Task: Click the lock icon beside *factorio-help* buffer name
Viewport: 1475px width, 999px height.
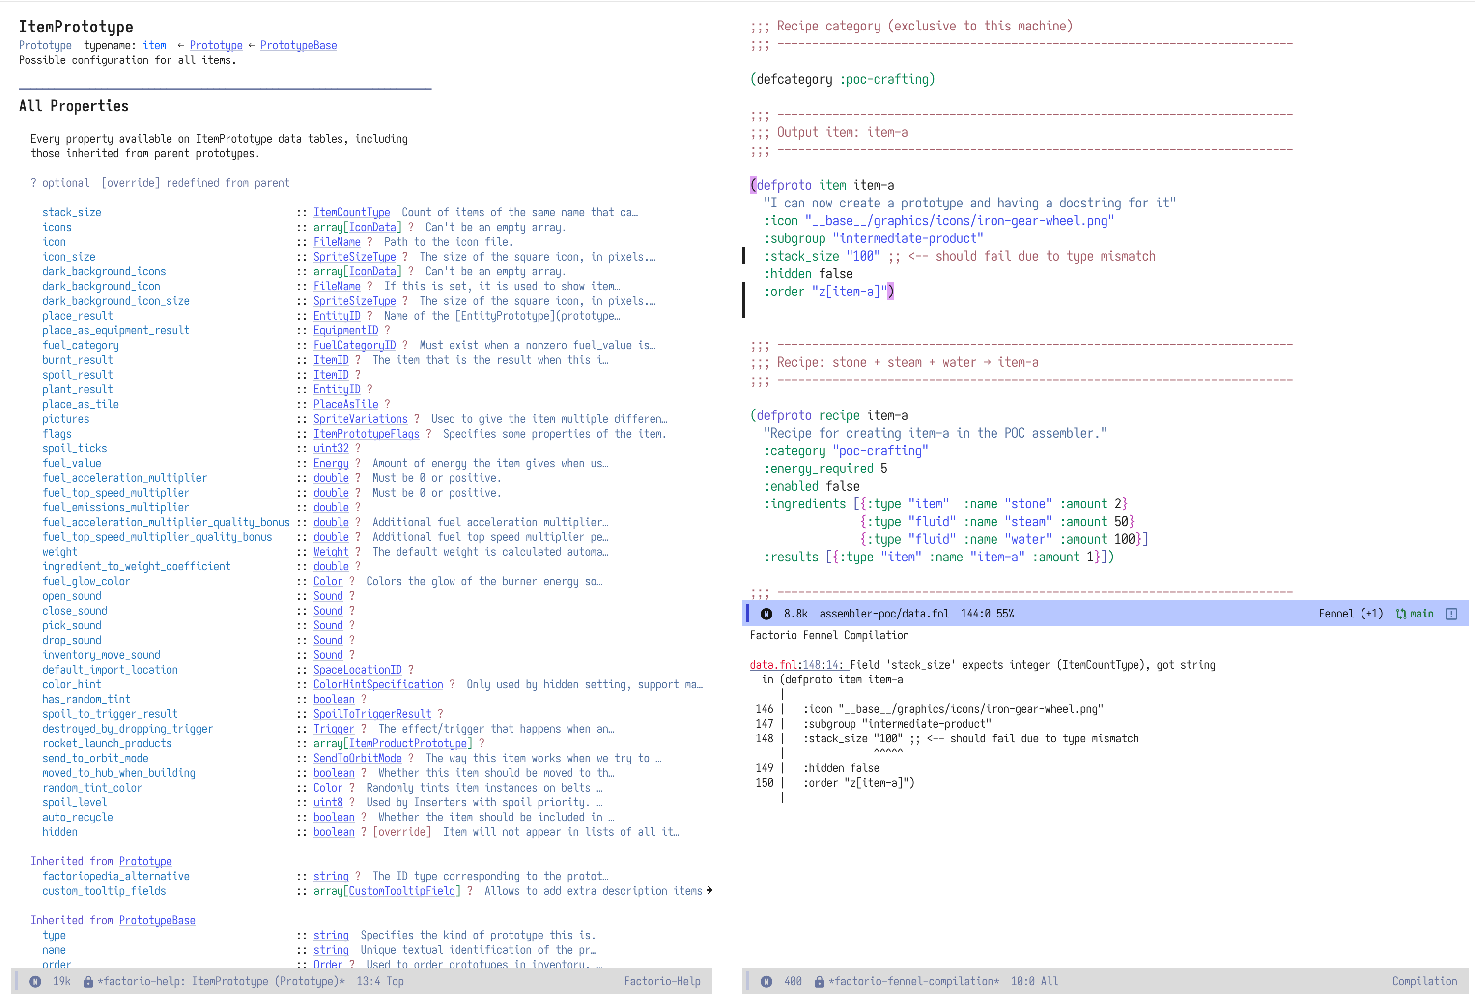Action: [x=88, y=981]
